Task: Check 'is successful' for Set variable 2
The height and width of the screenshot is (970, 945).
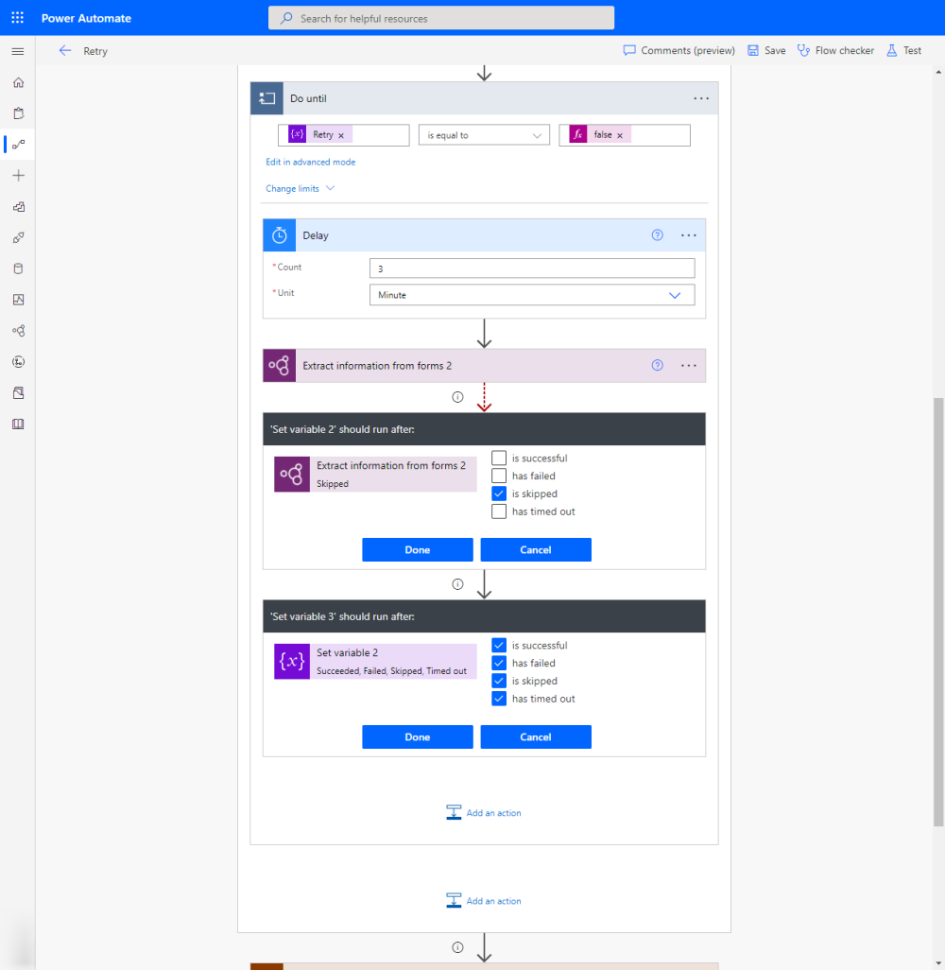Action: tap(499, 458)
